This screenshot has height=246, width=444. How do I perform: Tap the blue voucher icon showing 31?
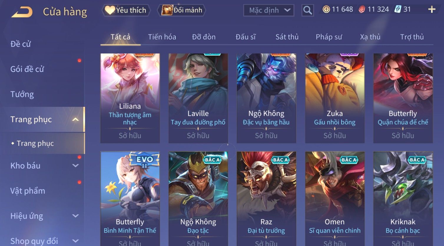click(x=398, y=9)
